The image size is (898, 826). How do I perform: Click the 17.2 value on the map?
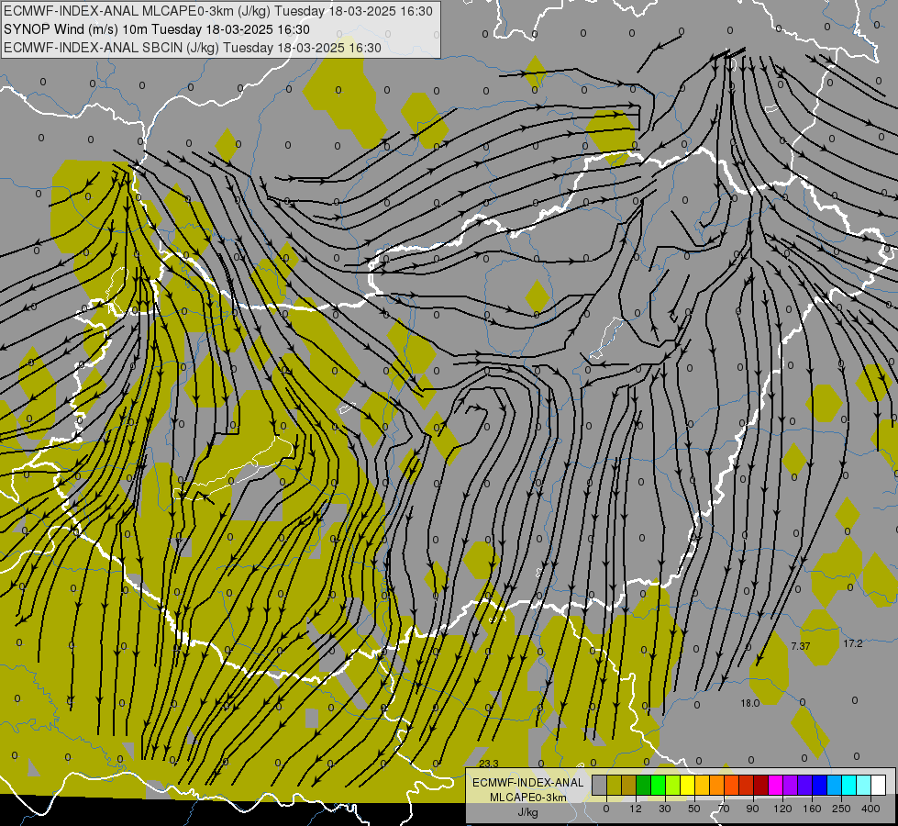pos(853,643)
